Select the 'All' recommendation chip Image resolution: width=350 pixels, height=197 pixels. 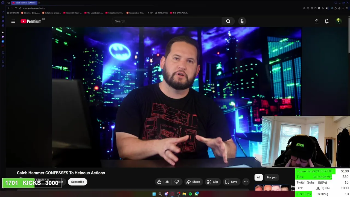(x=258, y=177)
